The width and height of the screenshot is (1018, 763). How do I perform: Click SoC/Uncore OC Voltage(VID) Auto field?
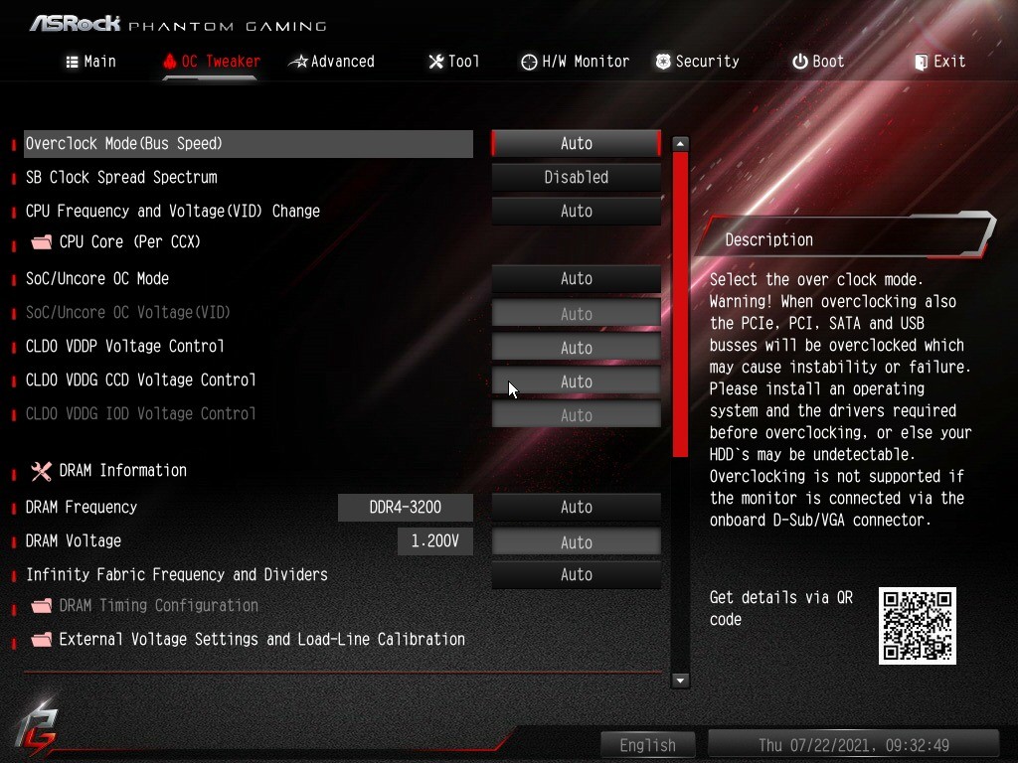(576, 313)
